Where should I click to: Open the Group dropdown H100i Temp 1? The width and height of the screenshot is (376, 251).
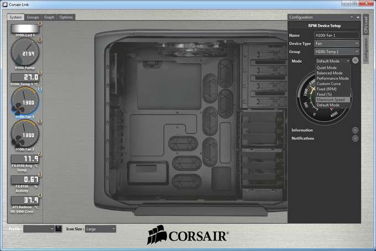(336, 52)
